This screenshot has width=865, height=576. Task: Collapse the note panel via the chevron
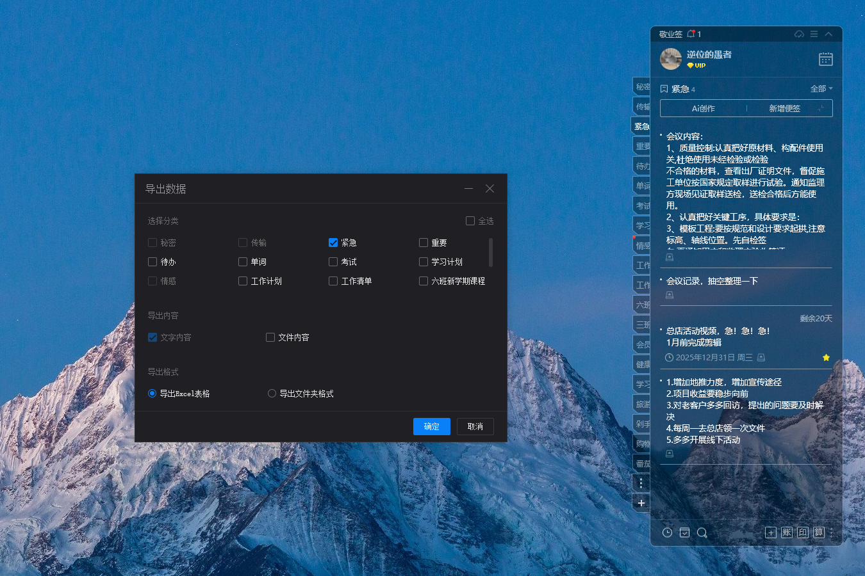(828, 34)
